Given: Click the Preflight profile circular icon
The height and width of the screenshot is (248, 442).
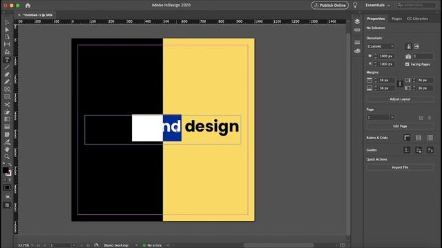Looking at the screenshot, I should (97, 245).
